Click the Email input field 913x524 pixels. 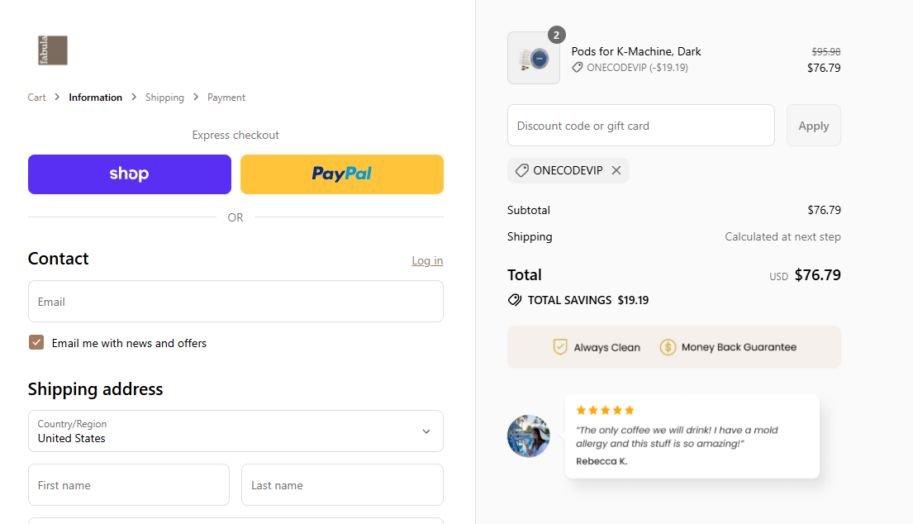point(235,301)
